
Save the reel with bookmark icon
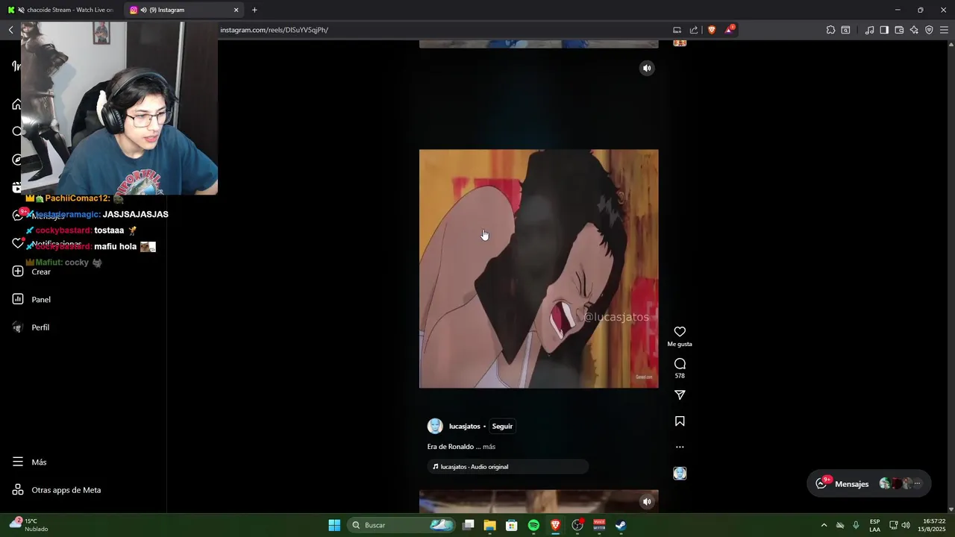point(680,421)
